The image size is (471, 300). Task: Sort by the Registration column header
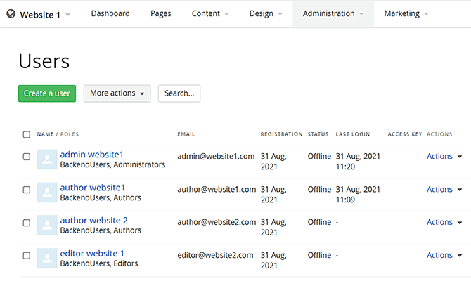click(281, 134)
